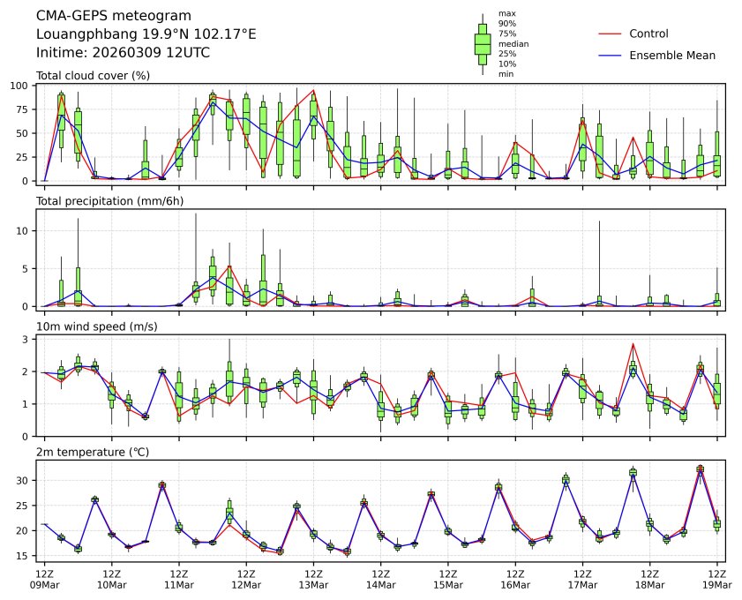This screenshot has width=742, height=600.
Task: Click the red Control legend line
Action: pyautogui.click(x=611, y=34)
